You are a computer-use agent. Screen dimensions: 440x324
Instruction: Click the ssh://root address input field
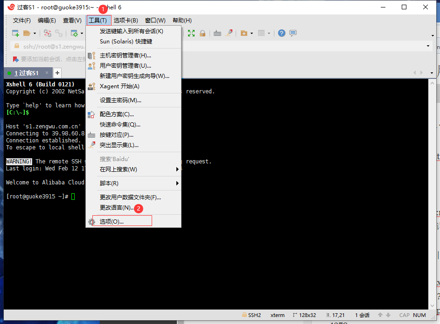[51, 46]
